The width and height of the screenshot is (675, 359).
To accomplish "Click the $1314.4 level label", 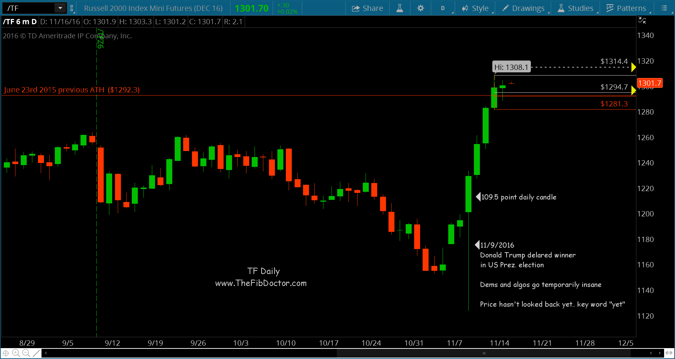I will (614, 61).
